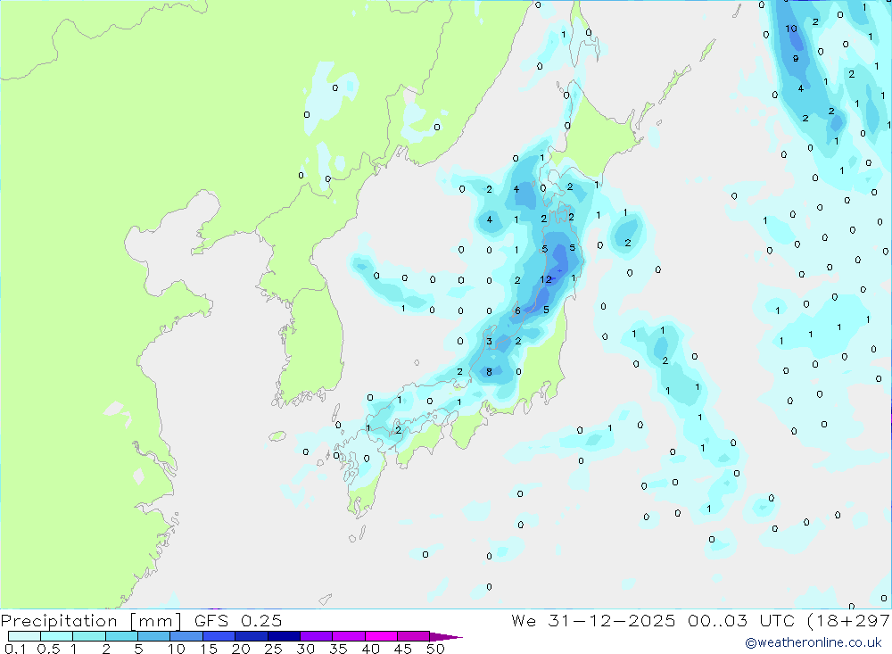This screenshot has width=892, height=654.
Task: Open the weatheronline.co.uk copyright link
Action: tap(814, 642)
